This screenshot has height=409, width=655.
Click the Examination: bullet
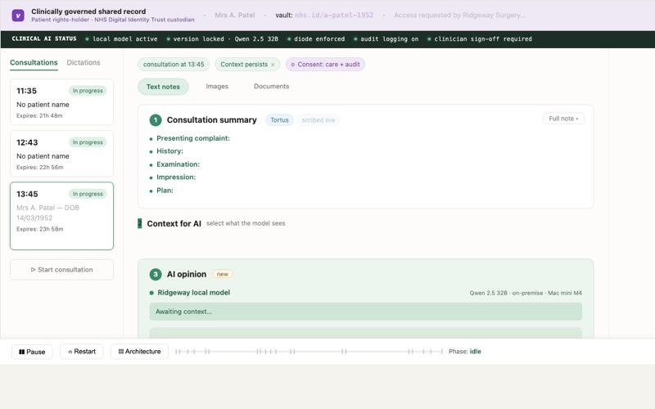178,164
